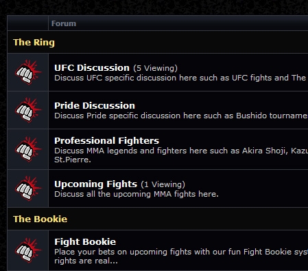Click the Upcoming Fights description line

(137, 194)
